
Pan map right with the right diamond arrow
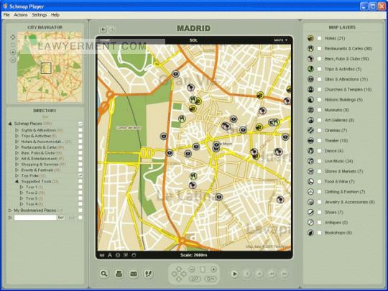[184, 274]
